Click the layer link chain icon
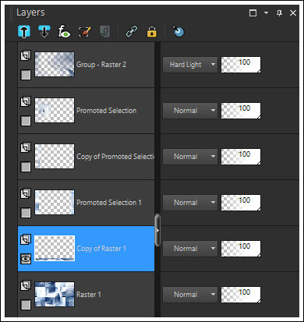 (132, 32)
